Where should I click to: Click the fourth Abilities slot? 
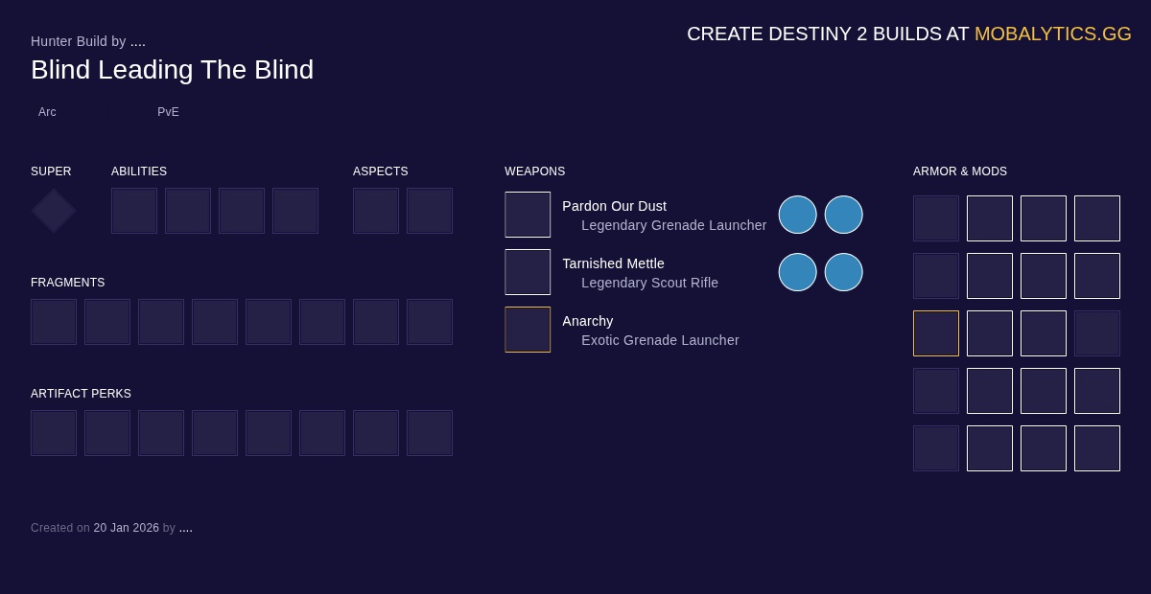pos(295,211)
